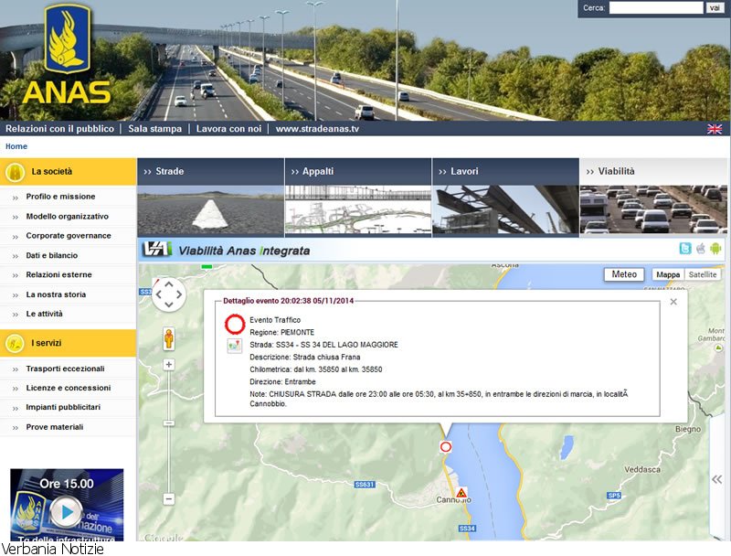This screenshot has width=731, height=556.
Task: Switch language with the UK flag icon
Action: [x=715, y=129]
